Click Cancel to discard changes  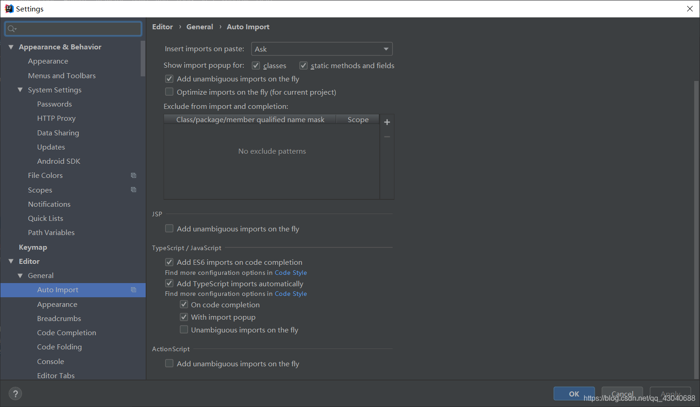(x=622, y=394)
